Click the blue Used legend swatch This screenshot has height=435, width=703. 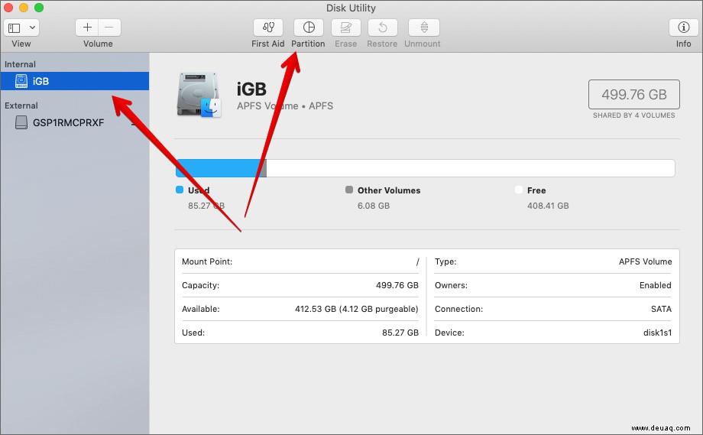(x=180, y=190)
